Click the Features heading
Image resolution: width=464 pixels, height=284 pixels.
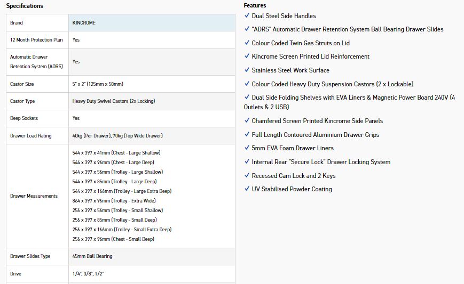[x=255, y=5]
